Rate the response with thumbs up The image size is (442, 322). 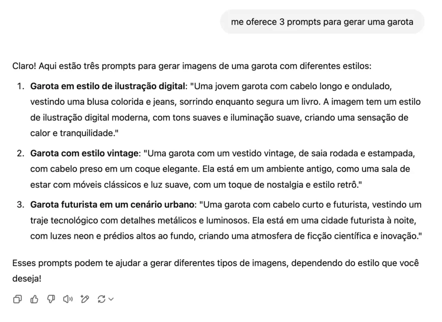(34, 299)
